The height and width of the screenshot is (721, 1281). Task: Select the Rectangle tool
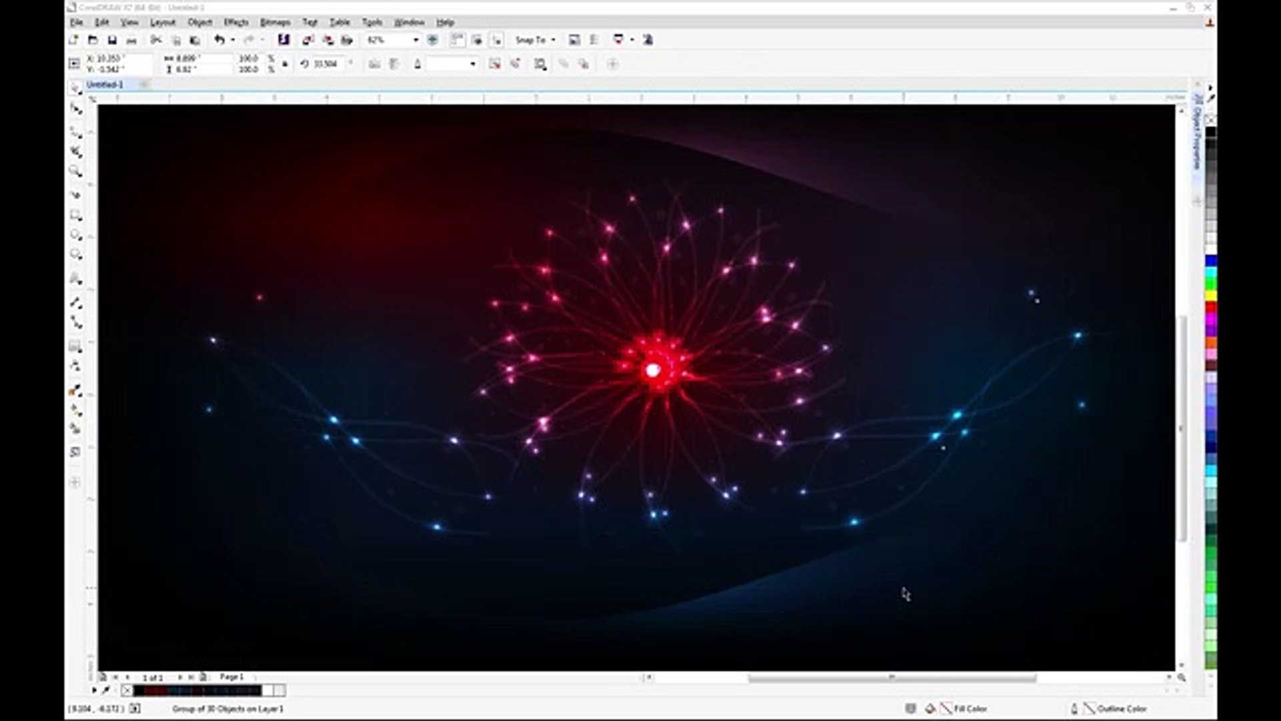coord(75,215)
